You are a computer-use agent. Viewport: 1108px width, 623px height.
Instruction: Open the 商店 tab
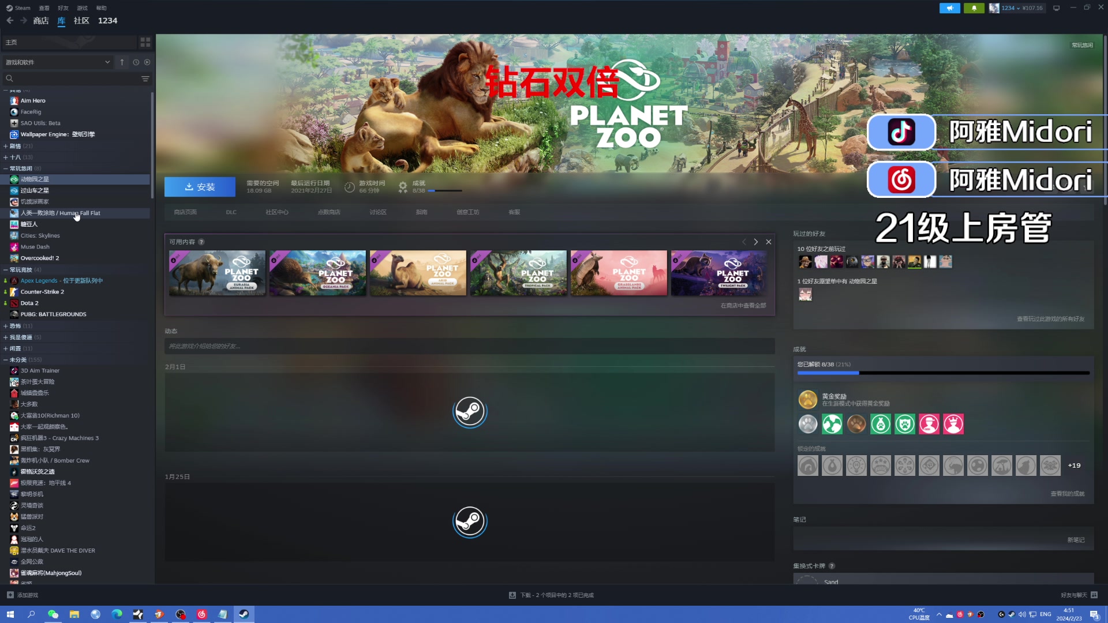coord(41,21)
